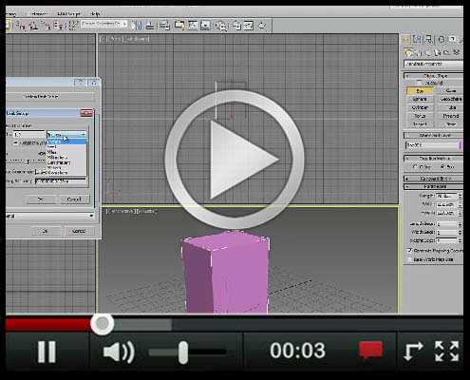Switch to the Display panel tab icon
Screen dimensions: 470x380
point(453,39)
